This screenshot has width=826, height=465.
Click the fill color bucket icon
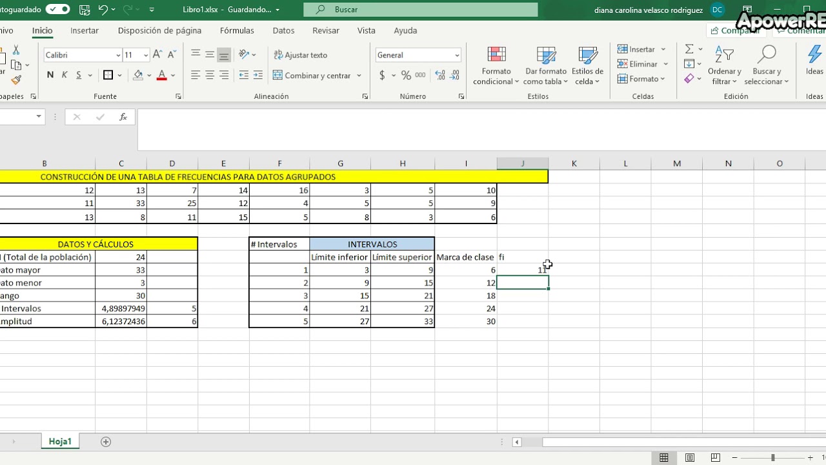coord(137,75)
